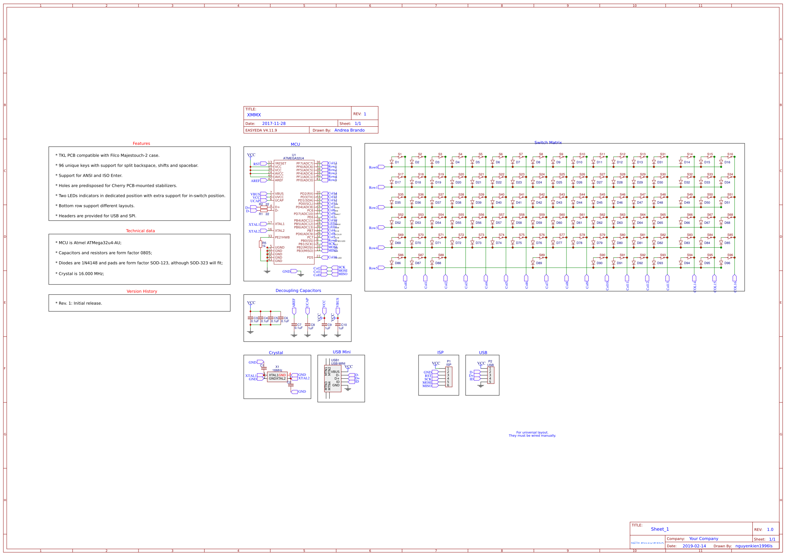Select the ISP header P1

[x=448, y=377]
